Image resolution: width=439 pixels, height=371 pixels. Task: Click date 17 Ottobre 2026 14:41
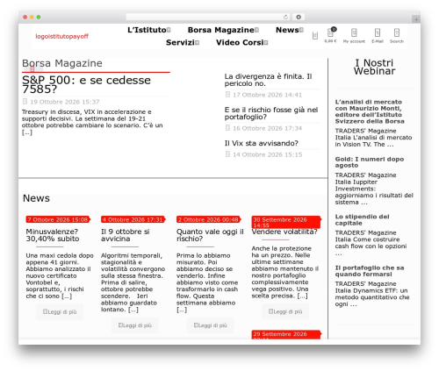pos(267,95)
